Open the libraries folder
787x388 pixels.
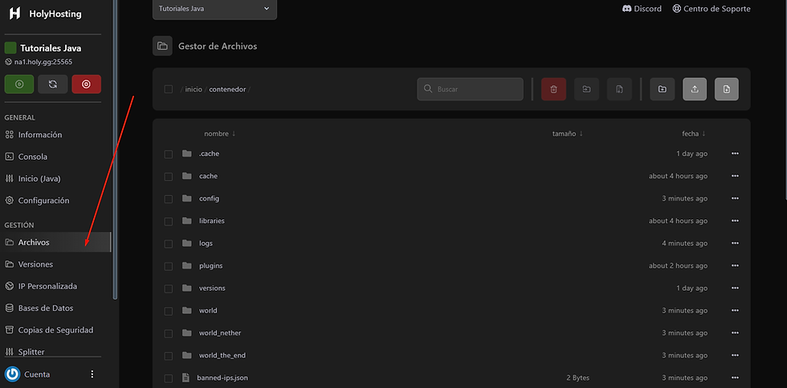point(211,221)
